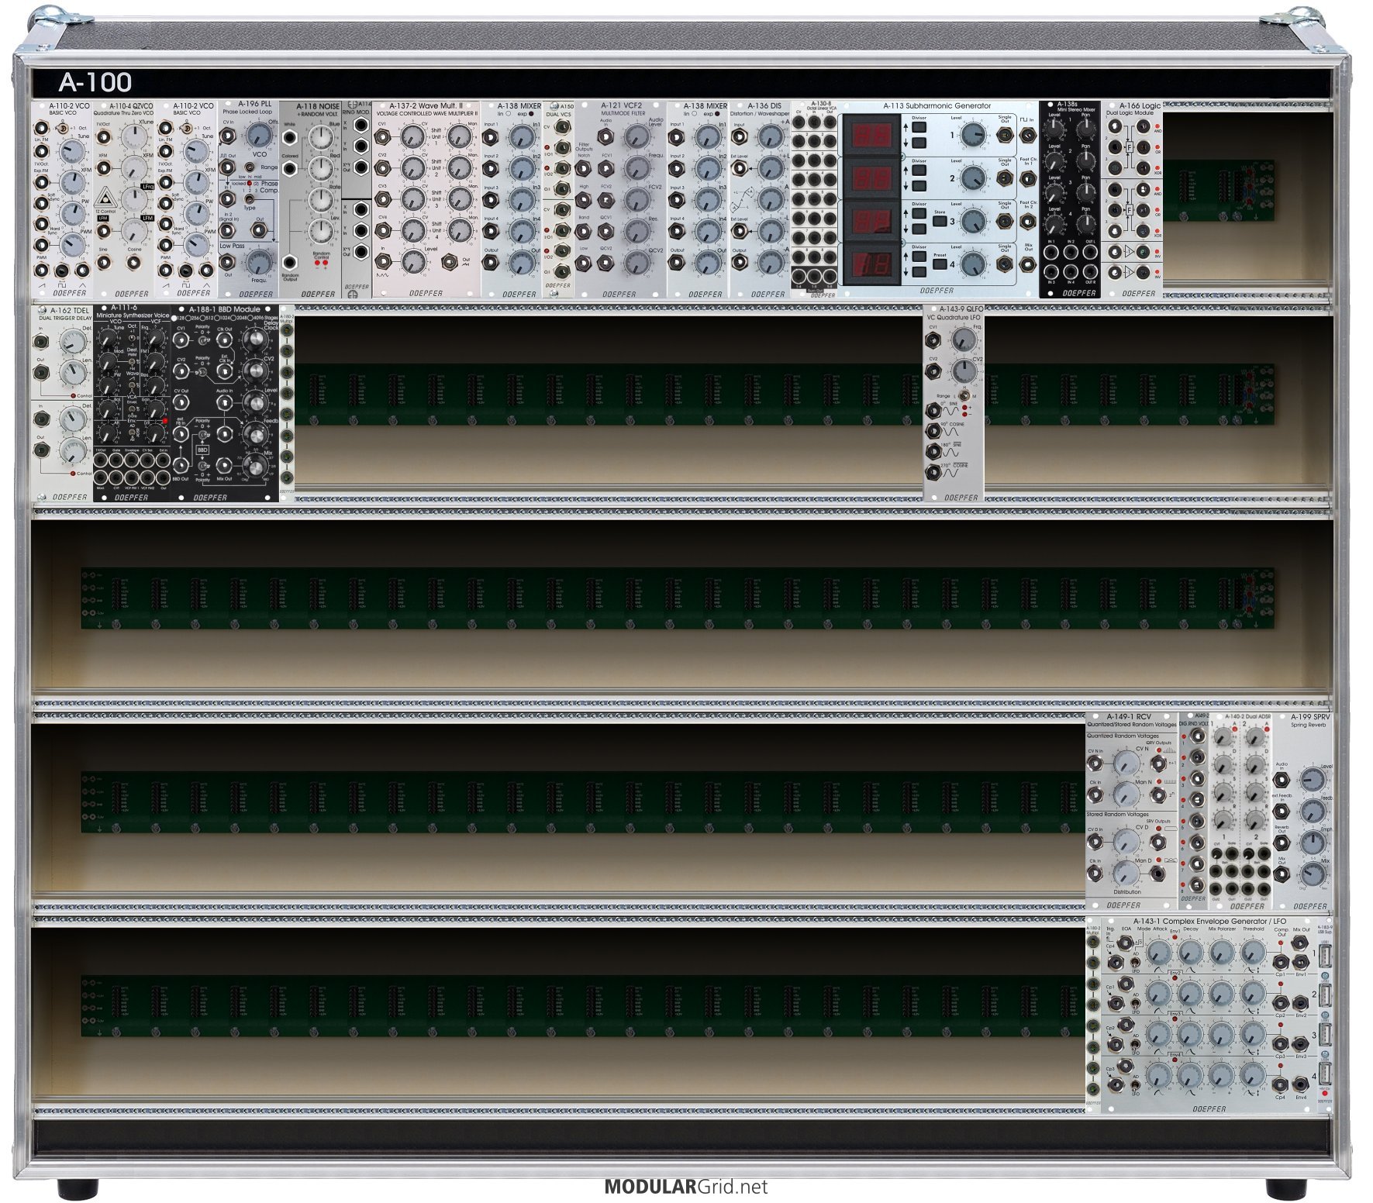1373x1203 pixels.
Task: Toggle the Range switch on A-196 PLL
Action: [x=250, y=167]
